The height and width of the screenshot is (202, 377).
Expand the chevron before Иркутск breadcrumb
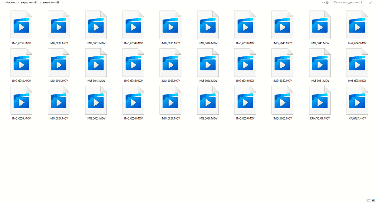tap(2, 3)
